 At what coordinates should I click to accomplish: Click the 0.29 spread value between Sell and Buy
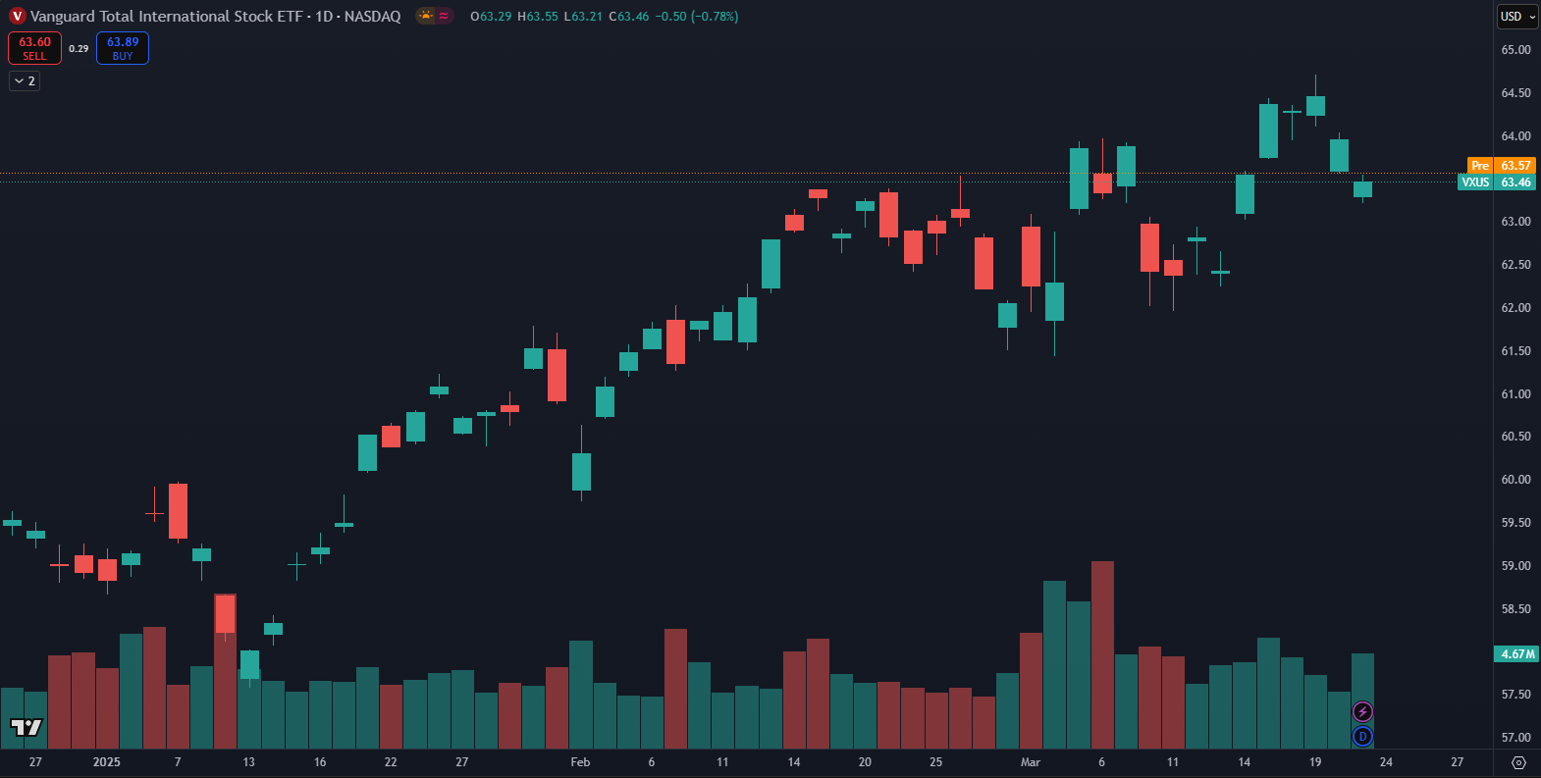coord(79,48)
